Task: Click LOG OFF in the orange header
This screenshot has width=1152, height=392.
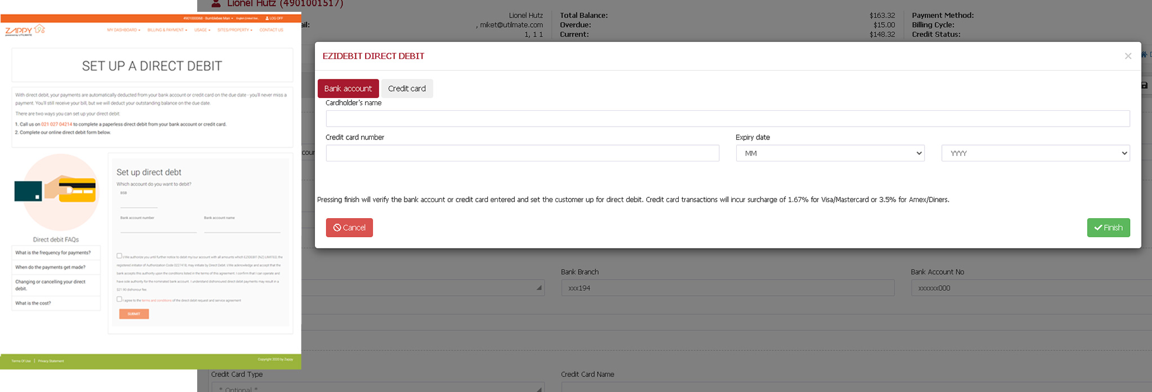Action: (274, 19)
